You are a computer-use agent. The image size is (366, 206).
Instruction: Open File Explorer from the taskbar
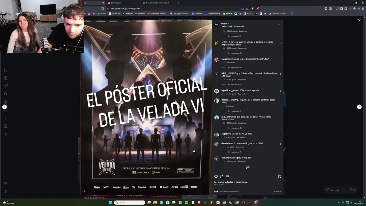coord(155,203)
